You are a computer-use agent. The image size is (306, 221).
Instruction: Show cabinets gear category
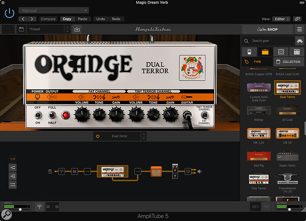(281, 52)
